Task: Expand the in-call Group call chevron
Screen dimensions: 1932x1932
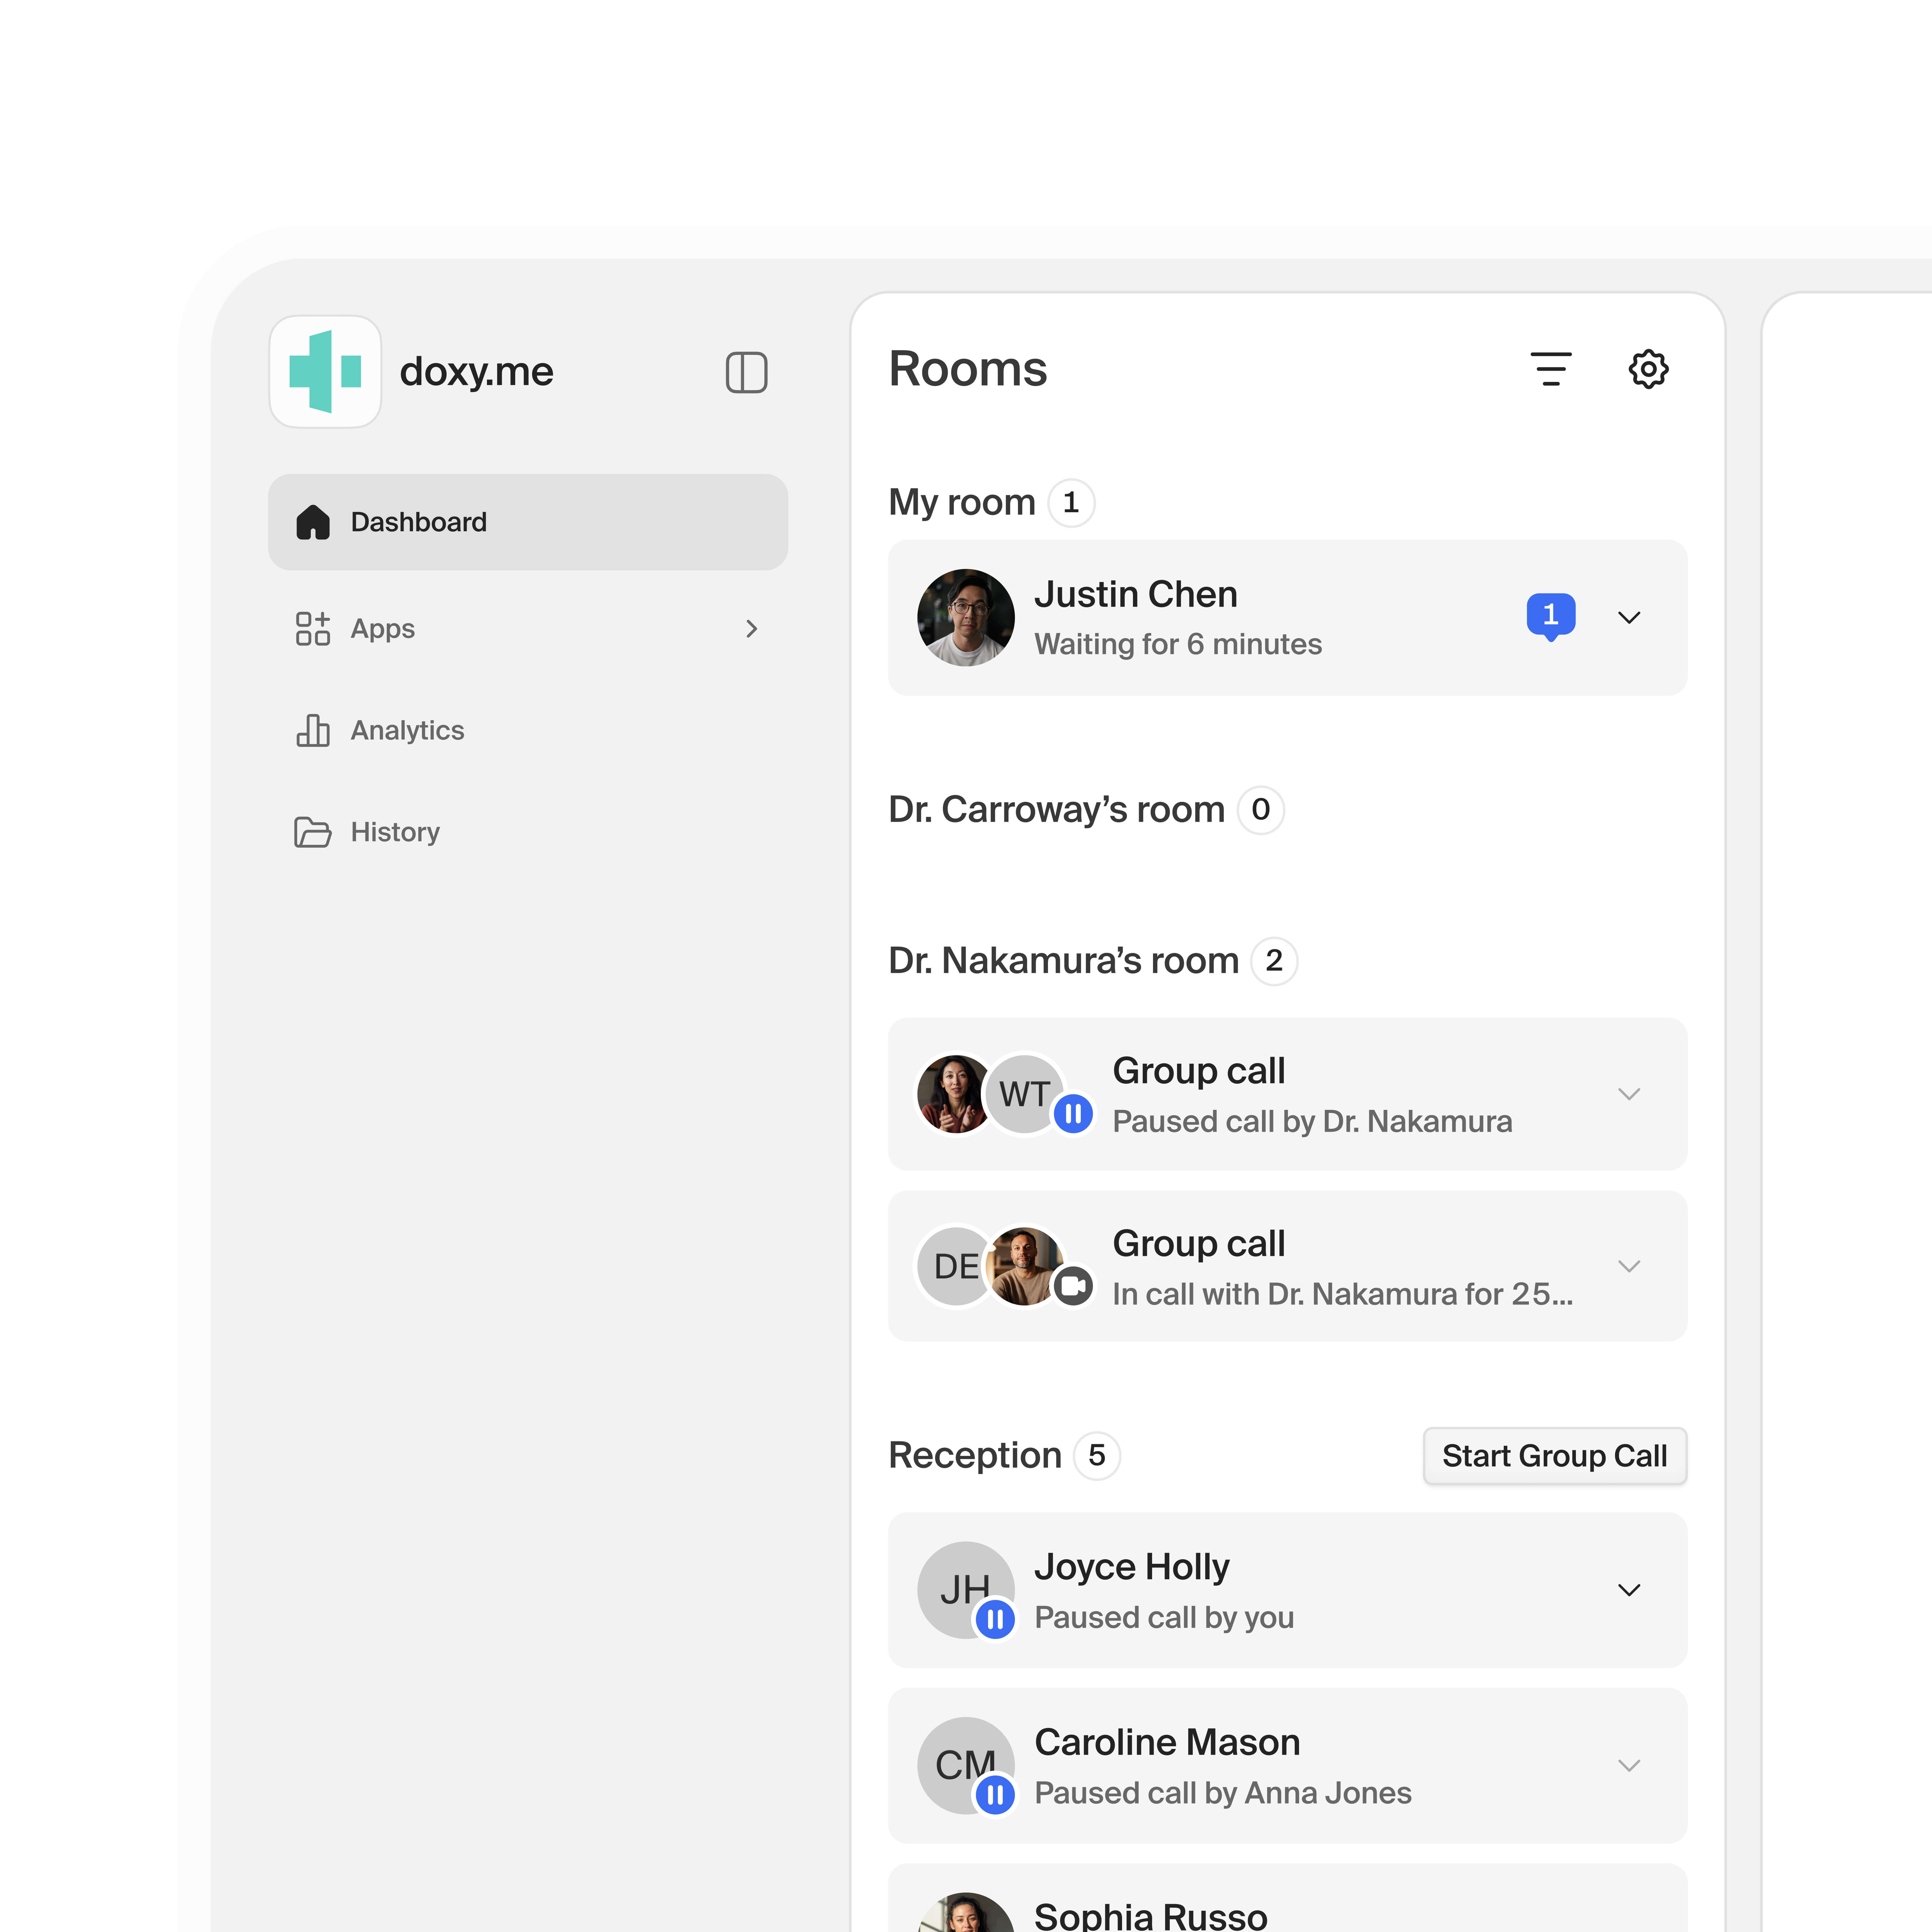Action: pyautogui.click(x=1629, y=1266)
